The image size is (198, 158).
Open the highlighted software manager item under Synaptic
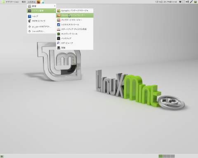(75, 15)
